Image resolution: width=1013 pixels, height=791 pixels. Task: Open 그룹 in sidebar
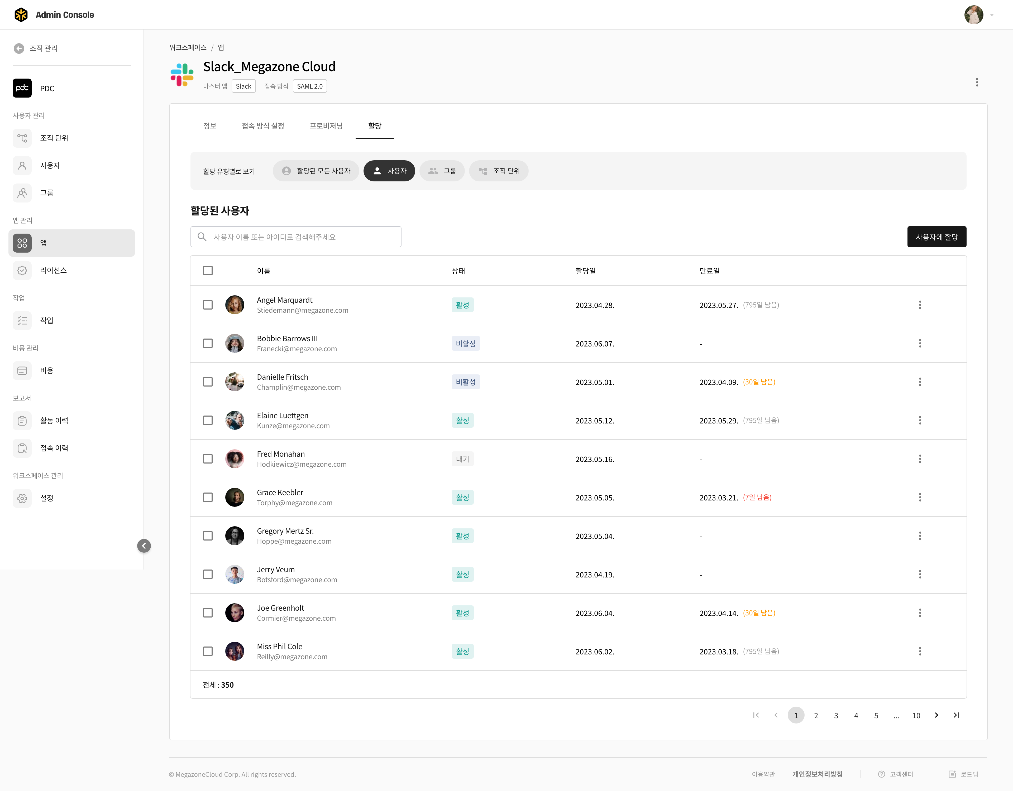coord(71,192)
